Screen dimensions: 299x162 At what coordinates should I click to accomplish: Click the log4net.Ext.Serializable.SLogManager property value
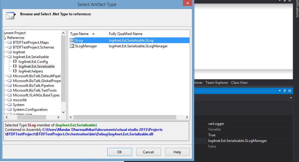click(x=237, y=141)
